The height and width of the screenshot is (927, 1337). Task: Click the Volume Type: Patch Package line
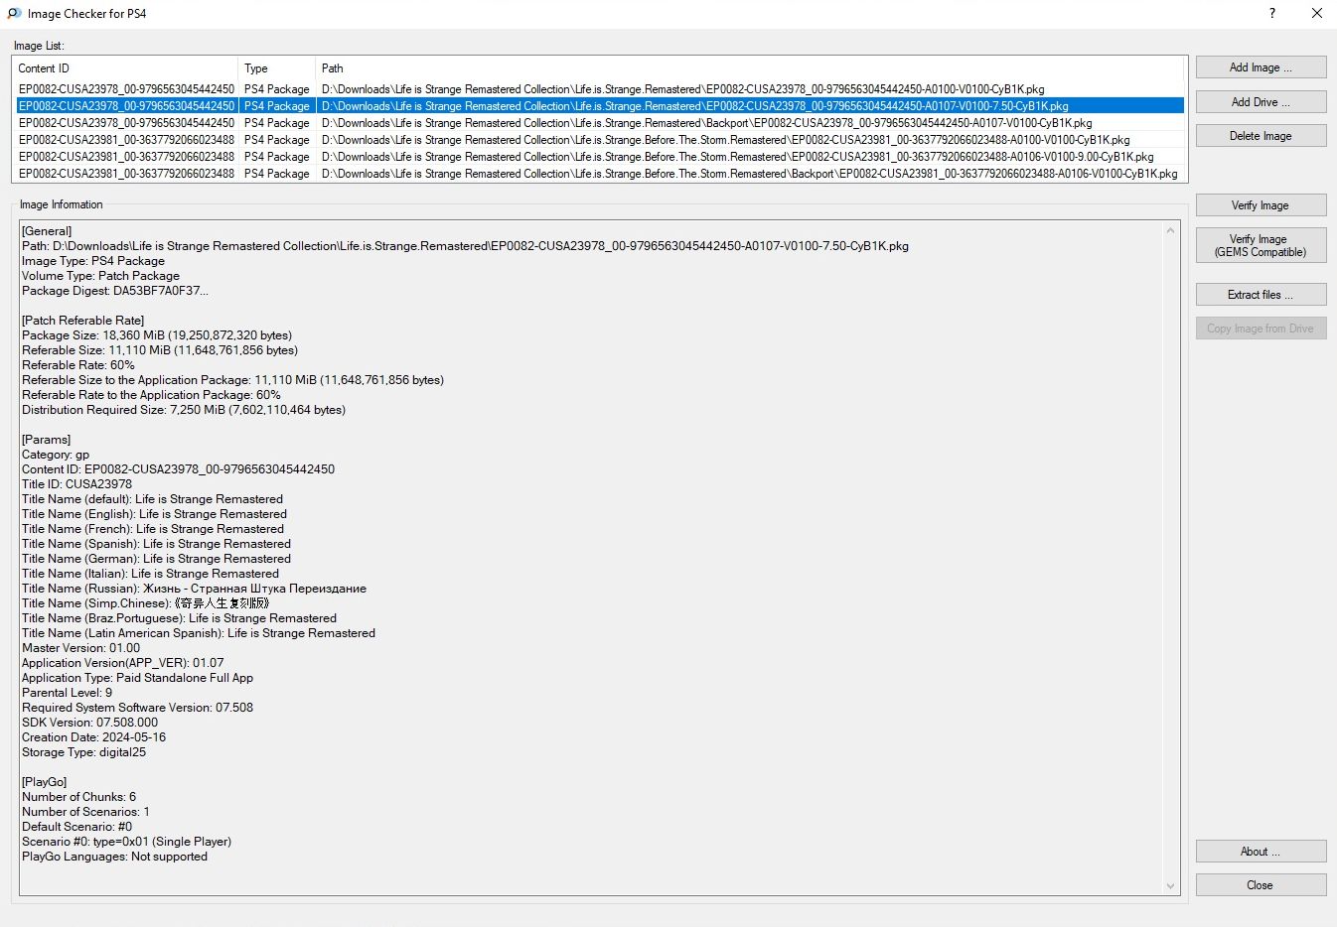pos(100,276)
